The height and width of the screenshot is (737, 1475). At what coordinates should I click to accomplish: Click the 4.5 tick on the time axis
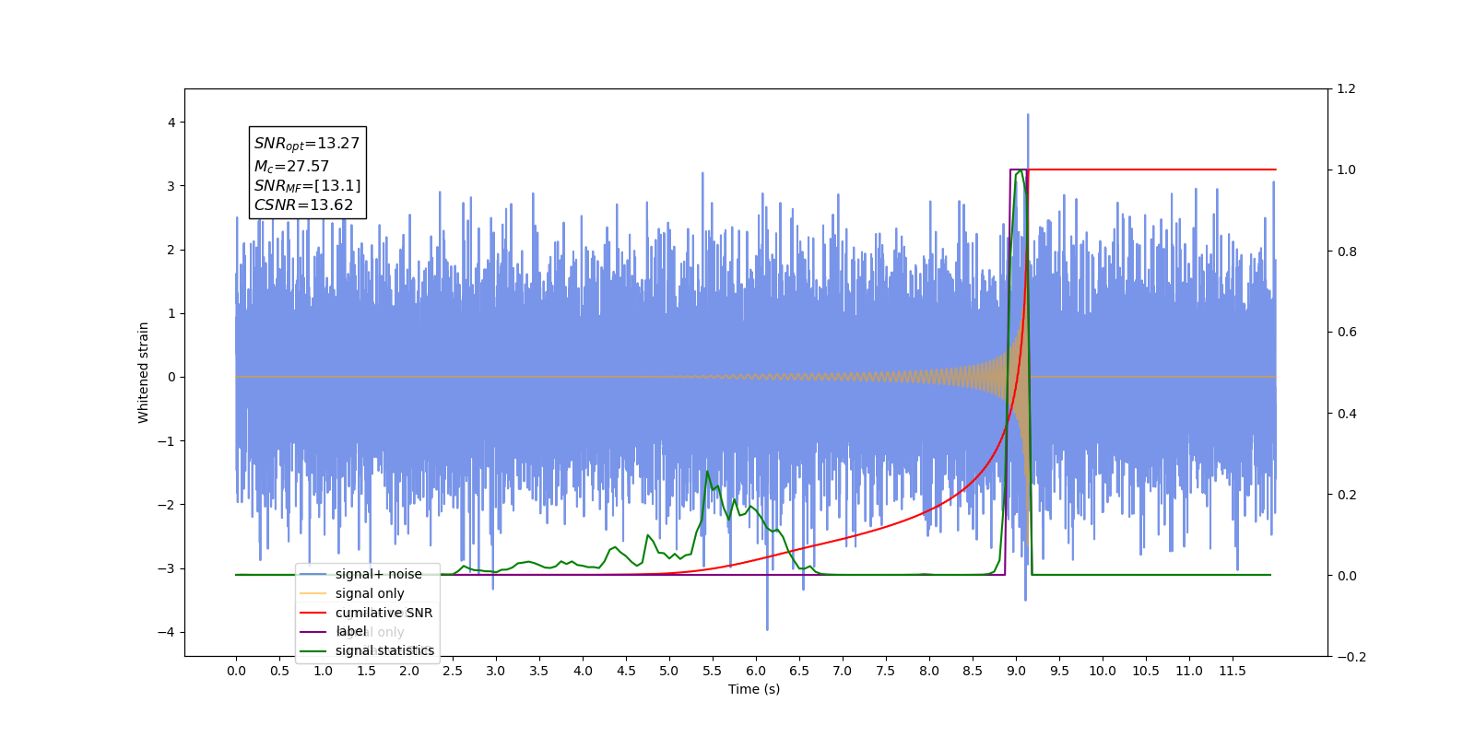coord(626,671)
